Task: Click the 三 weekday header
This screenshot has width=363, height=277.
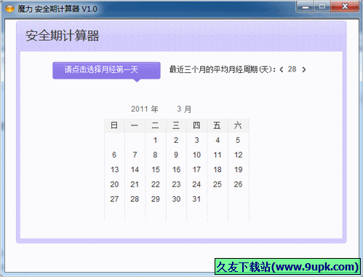Action: 176,125
